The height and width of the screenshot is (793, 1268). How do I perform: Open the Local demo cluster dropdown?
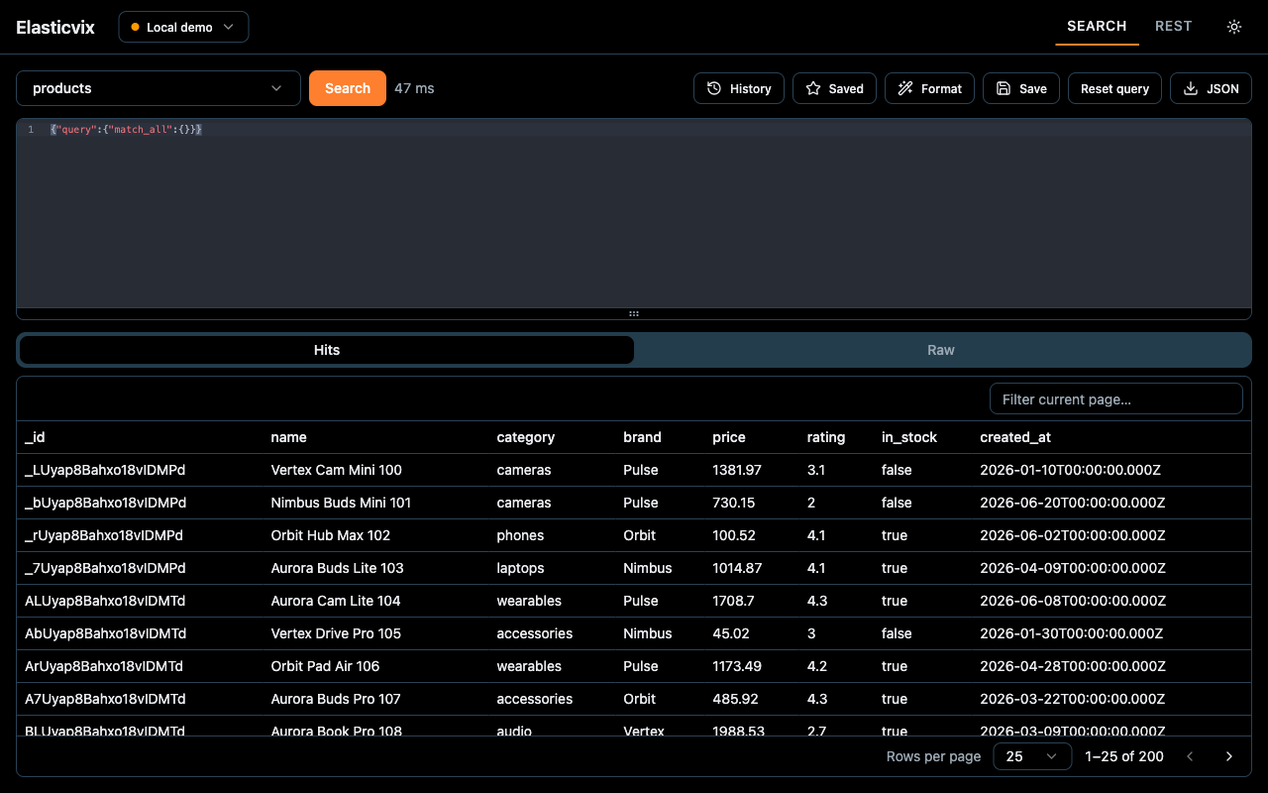point(183,27)
